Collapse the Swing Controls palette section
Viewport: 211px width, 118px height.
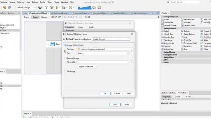tap(162, 29)
